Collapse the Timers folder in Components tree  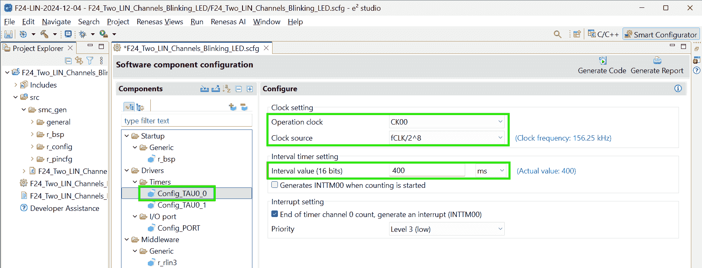[x=135, y=182]
